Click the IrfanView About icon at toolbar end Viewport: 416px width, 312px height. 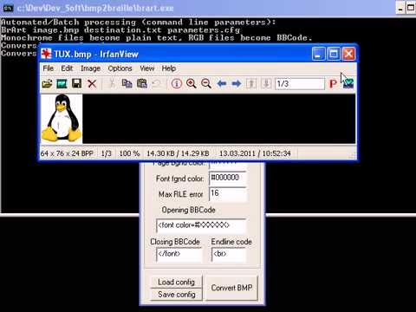[348, 84]
